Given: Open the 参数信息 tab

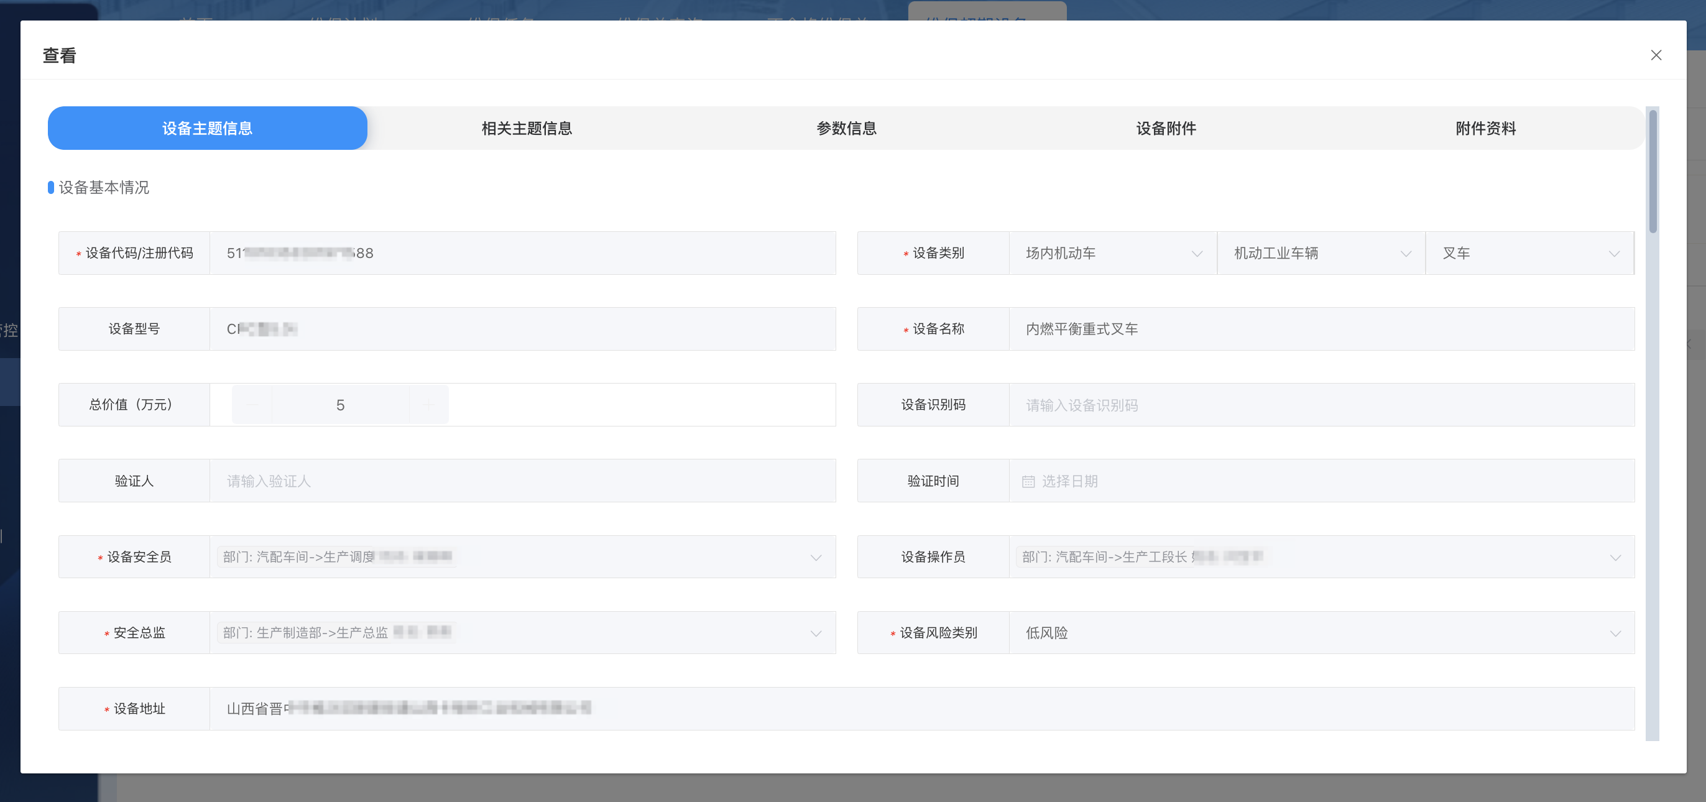Looking at the screenshot, I should (846, 129).
